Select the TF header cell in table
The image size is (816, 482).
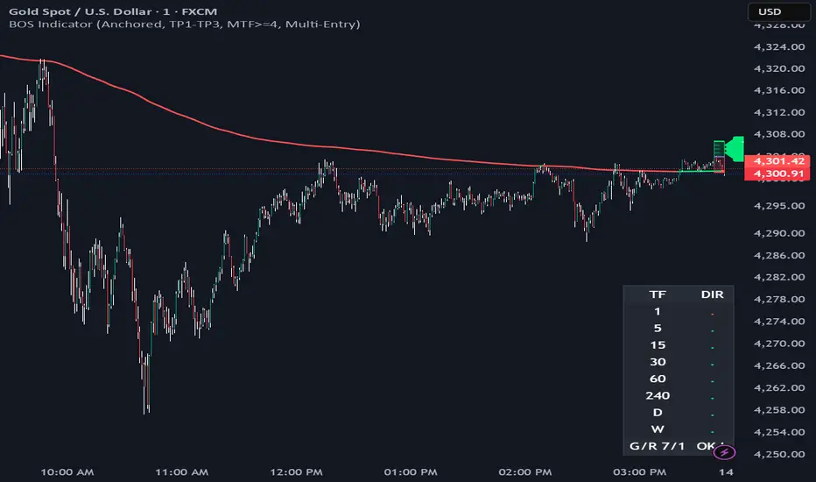click(657, 294)
